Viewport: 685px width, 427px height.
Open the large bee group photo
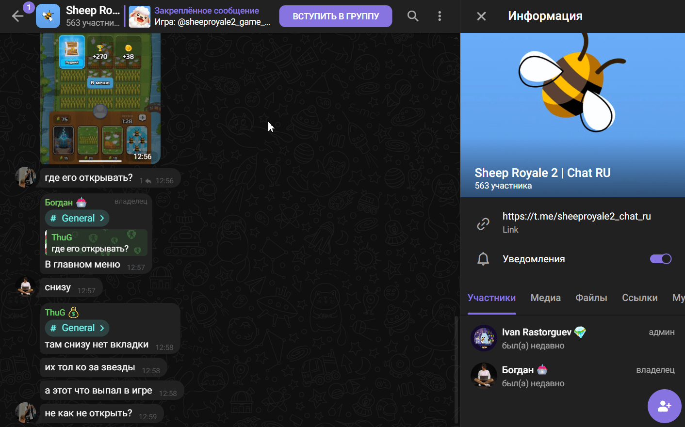572,115
